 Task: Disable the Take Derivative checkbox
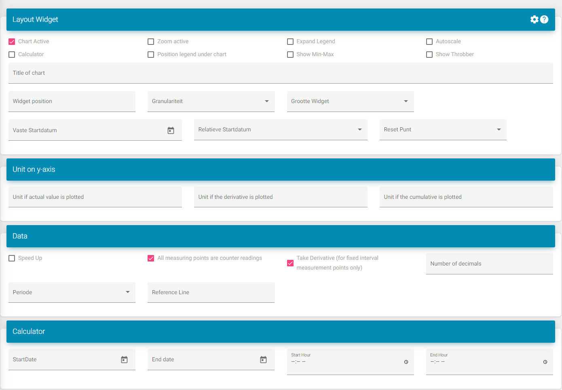(x=290, y=263)
